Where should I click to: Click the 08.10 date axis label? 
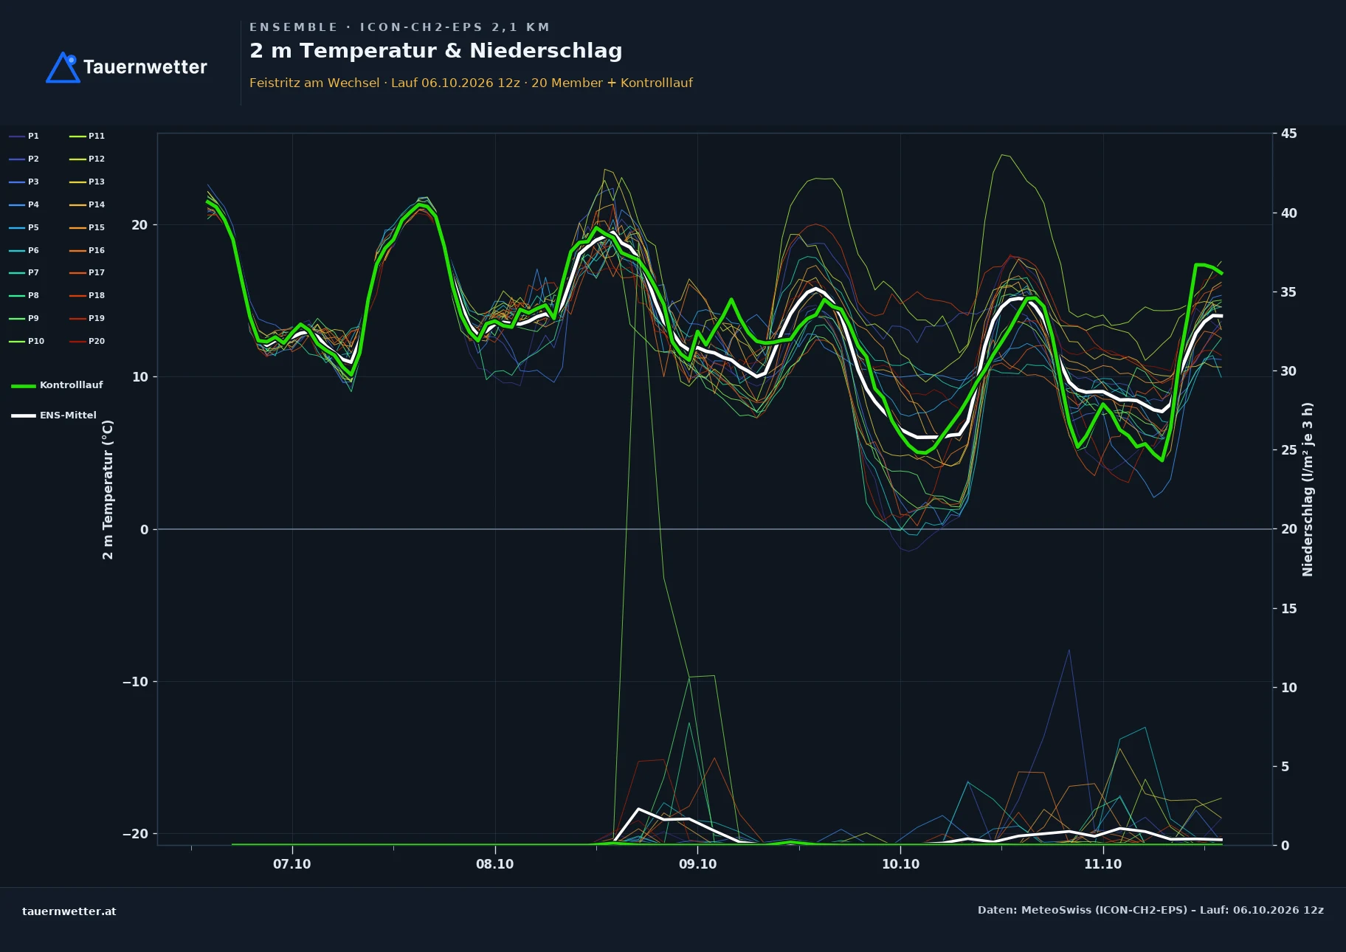(494, 864)
